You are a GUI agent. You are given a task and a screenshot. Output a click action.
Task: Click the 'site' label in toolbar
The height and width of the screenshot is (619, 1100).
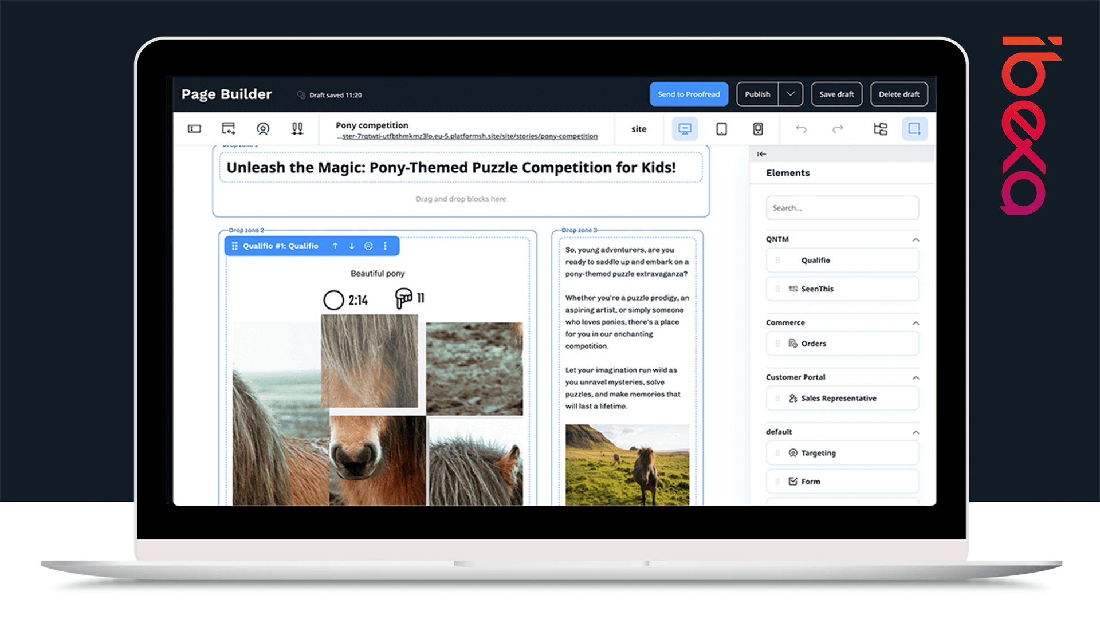point(639,129)
